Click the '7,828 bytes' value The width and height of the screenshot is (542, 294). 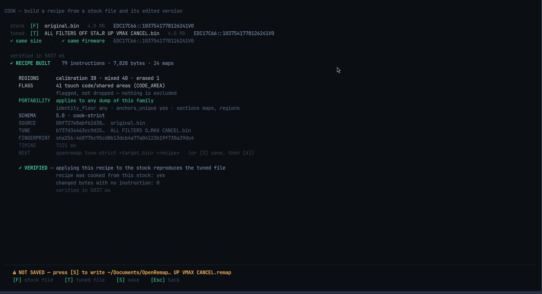click(x=129, y=63)
